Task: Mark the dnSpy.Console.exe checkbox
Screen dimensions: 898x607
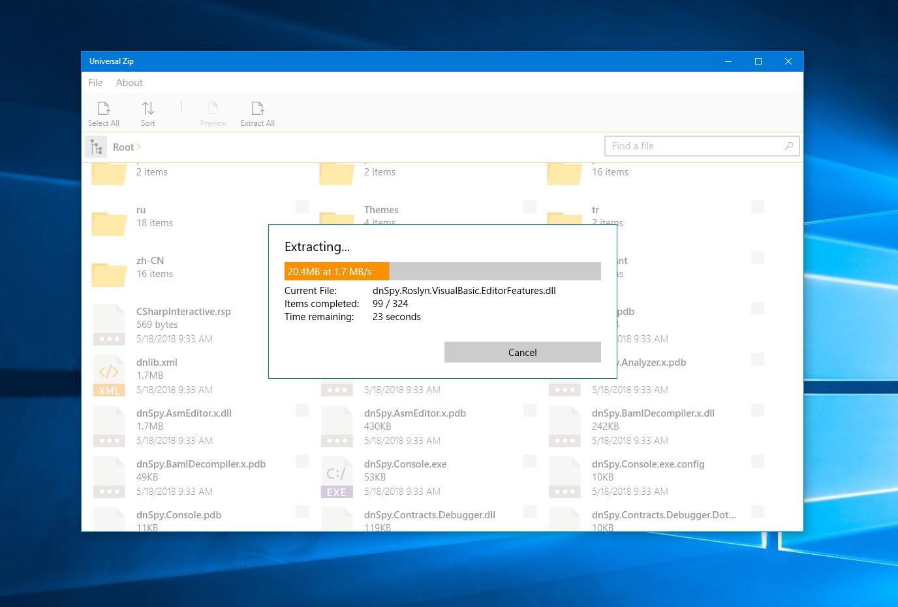Action: (530, 461)
